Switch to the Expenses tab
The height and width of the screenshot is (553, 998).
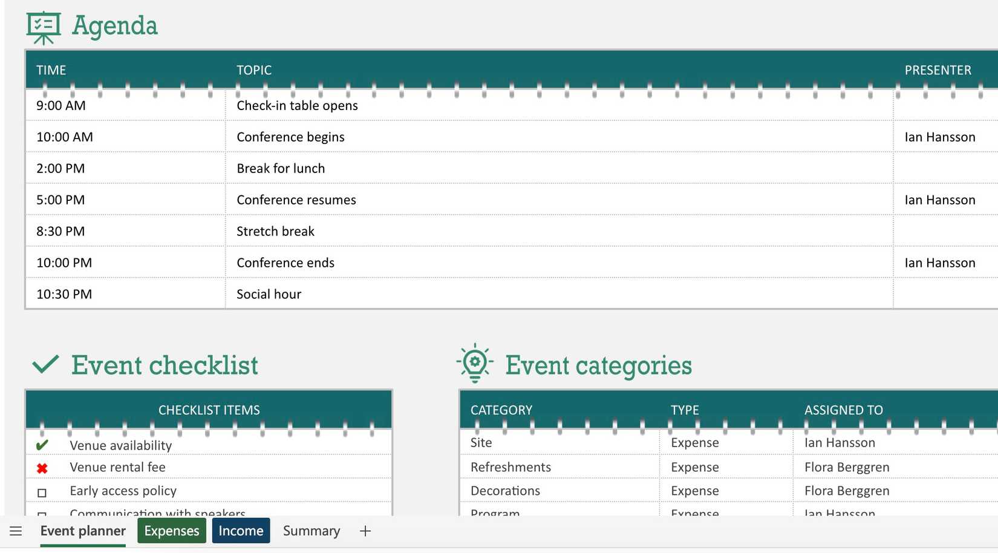[x=171, y=531]
